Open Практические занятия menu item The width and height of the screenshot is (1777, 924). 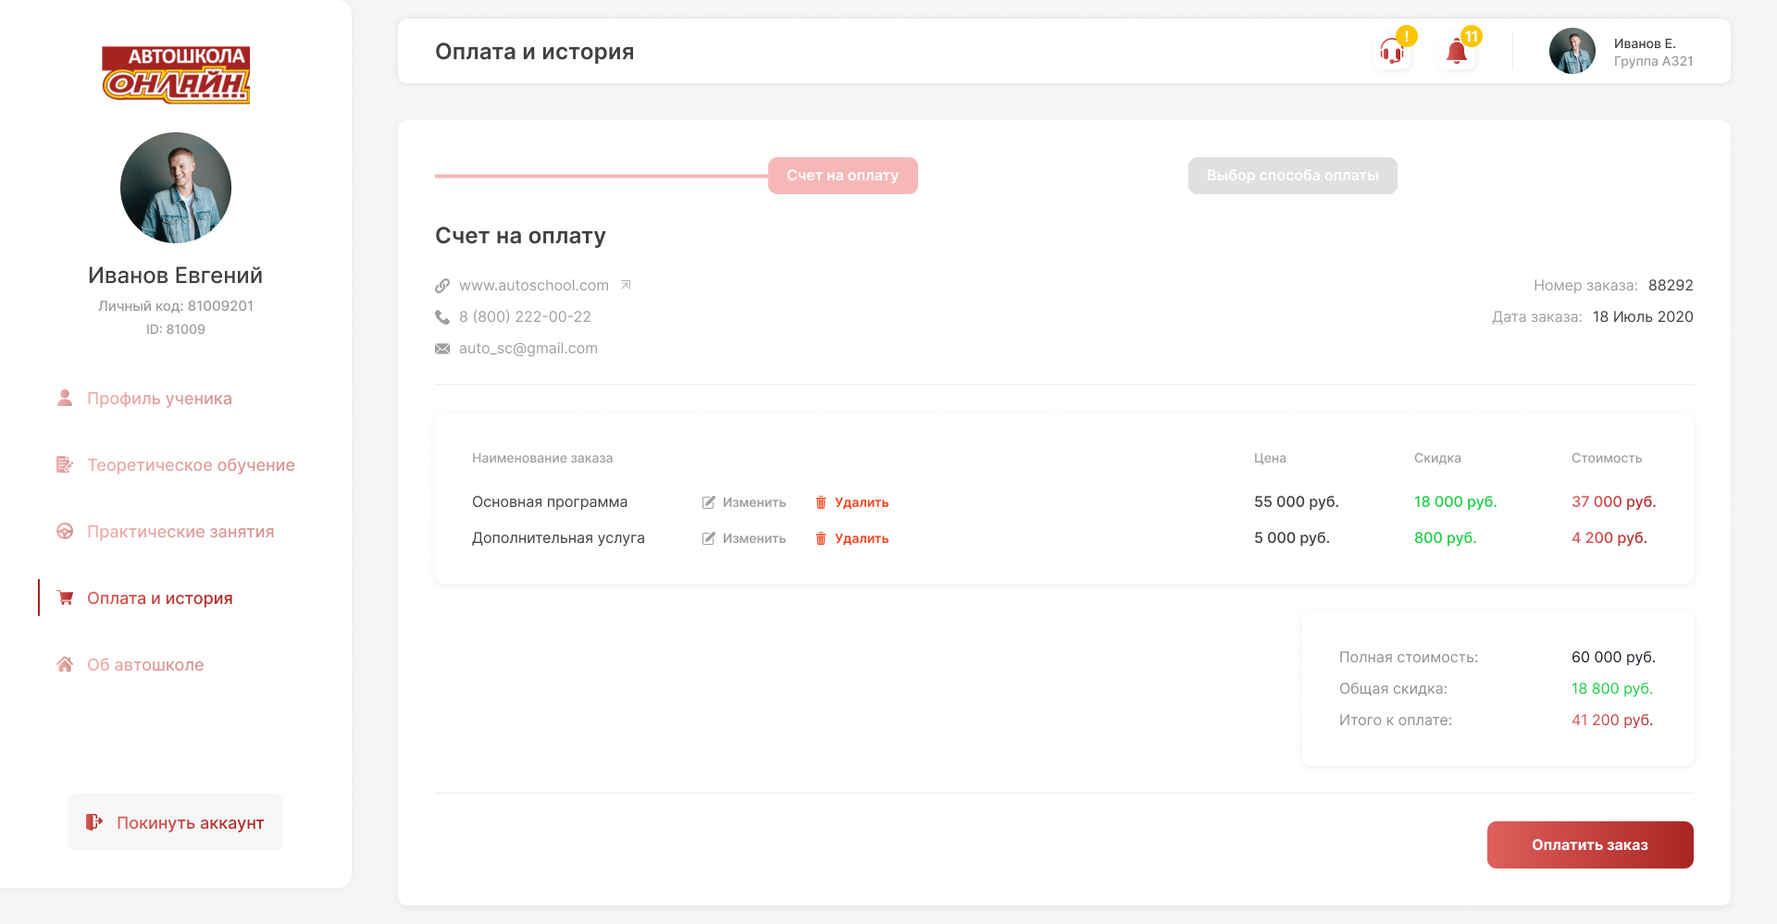point(180,532)
